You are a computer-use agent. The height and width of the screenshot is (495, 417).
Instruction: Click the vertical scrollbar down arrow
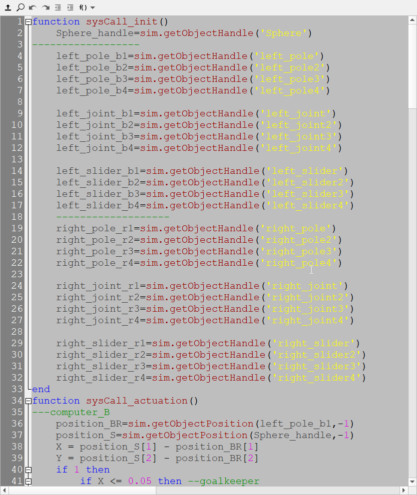click(412, 482)
